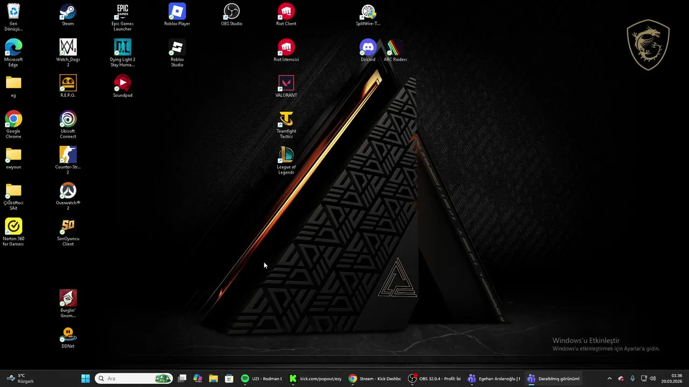Open network status from system tray
The height and width of the screenshot is (387, 689).
(x=644, y=378)
